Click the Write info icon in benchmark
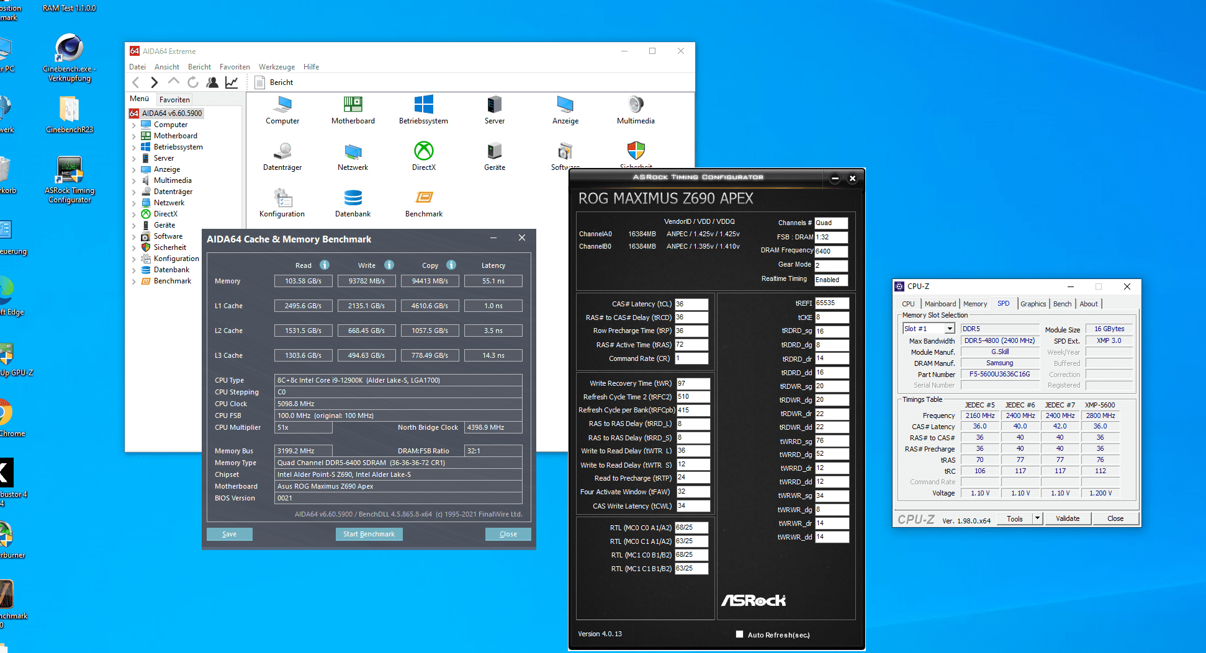 click(389, 265)
